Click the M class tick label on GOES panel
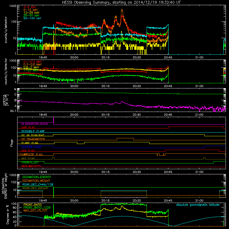This screenshot has height=229, width=229. (x=15, y=89)
